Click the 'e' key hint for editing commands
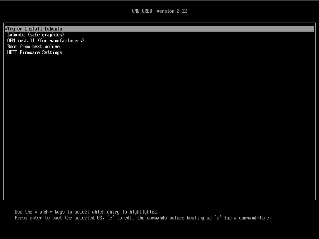Screen dimensions: 319x239 click(x=110, y=218)
